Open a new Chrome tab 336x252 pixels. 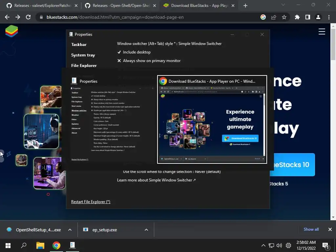[245, 6]
